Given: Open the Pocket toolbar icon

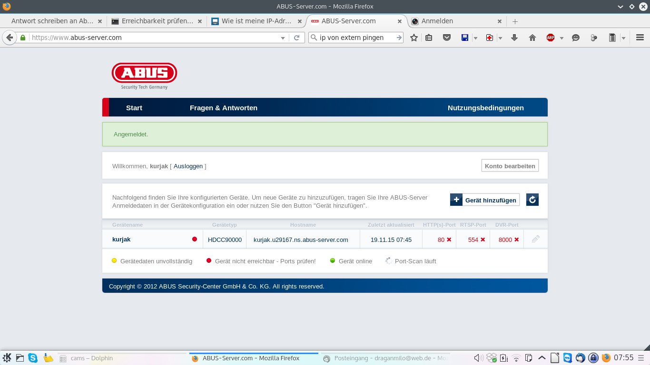Looking at the screenshot, I should point(446,38).
